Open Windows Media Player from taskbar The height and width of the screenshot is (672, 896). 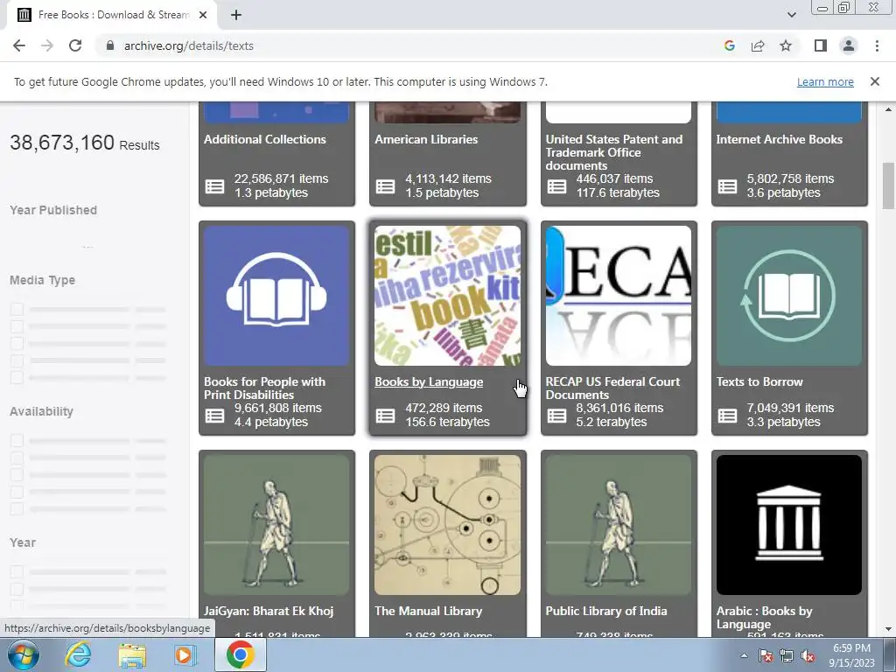point(185,654)
